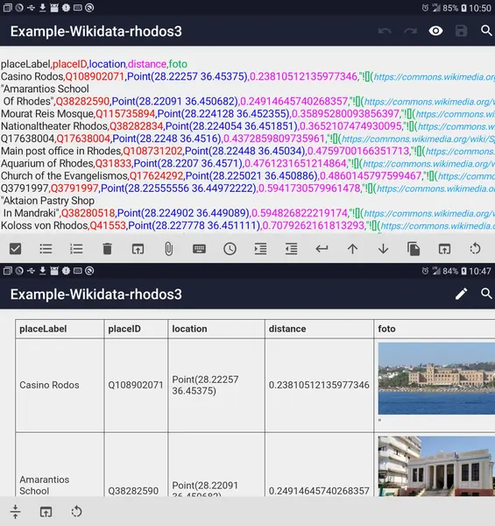Decrease indent with toolbar icon
495x526 pixels.
pyautogui.click(x=291, y=249)
